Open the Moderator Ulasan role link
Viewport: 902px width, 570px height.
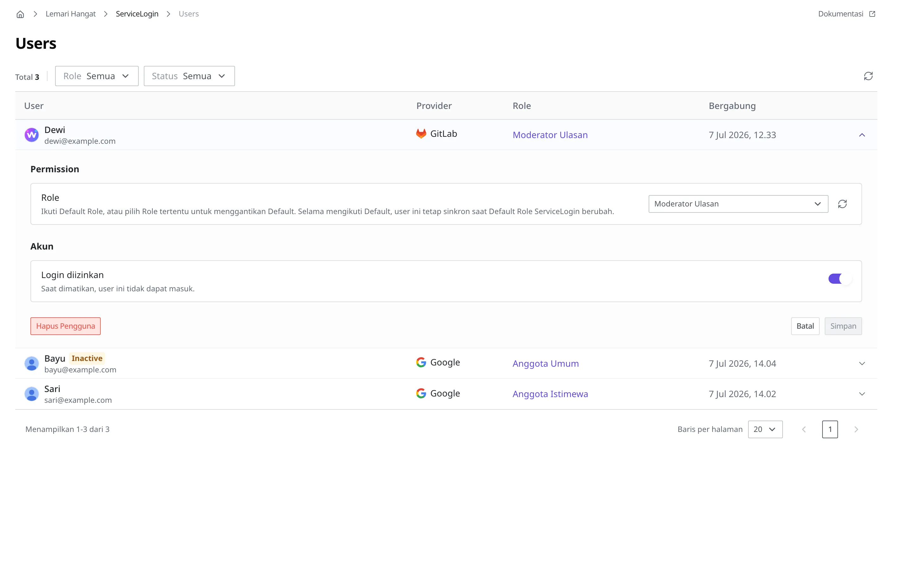(x=550, y=135)
